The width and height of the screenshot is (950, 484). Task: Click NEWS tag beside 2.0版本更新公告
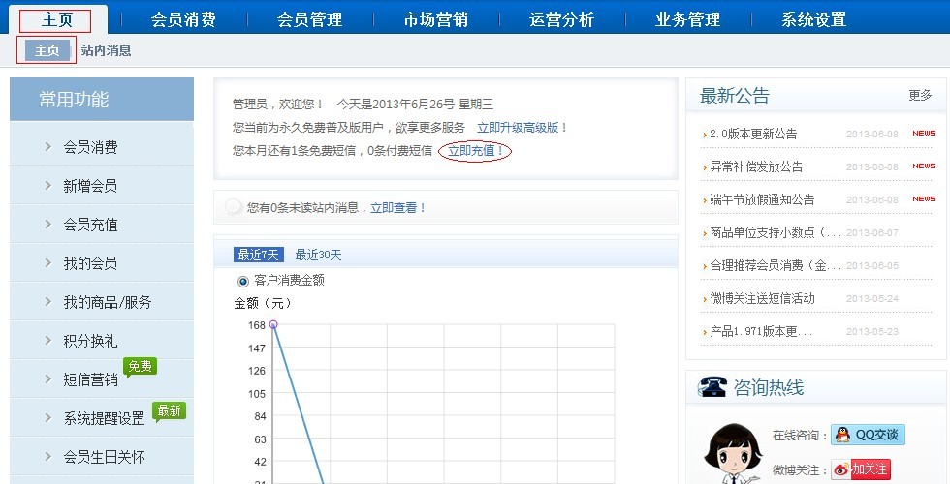pos(923,133)
